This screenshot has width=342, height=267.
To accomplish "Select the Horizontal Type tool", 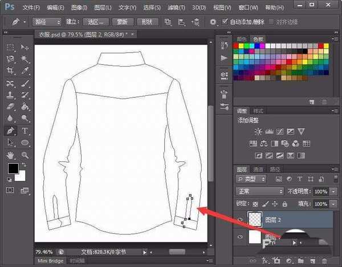I will 25,131.
